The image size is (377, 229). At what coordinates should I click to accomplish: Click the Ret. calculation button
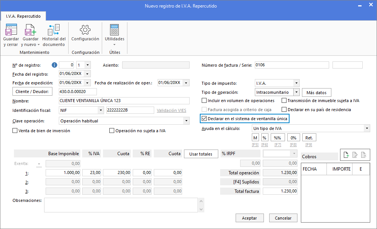pyautogui.click(x=309, y=138)
